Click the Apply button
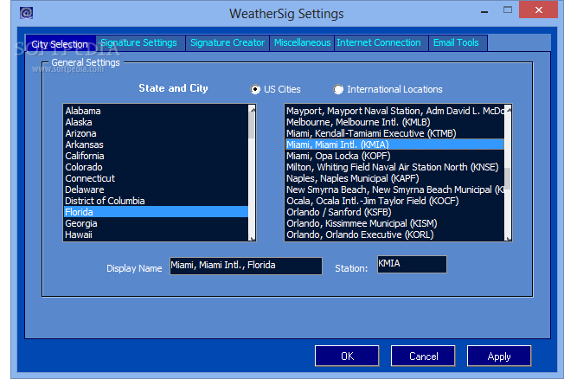Viewport: 564px width, 379px height. (499, 356)
